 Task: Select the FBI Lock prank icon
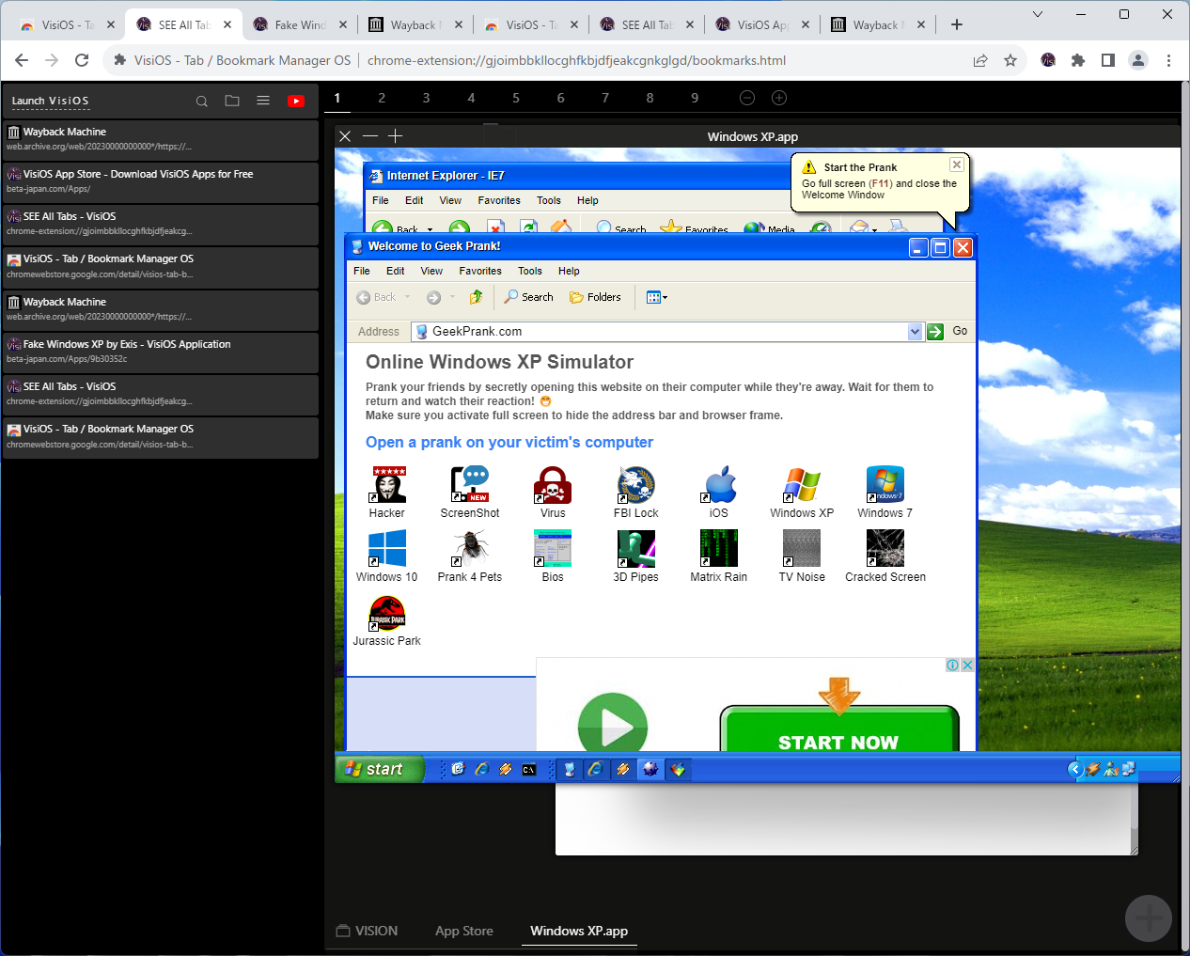[x=635, y=485]
